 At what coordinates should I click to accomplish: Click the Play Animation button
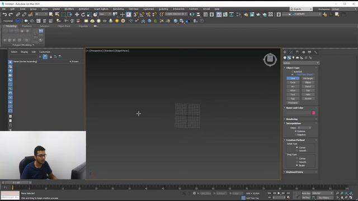pos(279,193)
